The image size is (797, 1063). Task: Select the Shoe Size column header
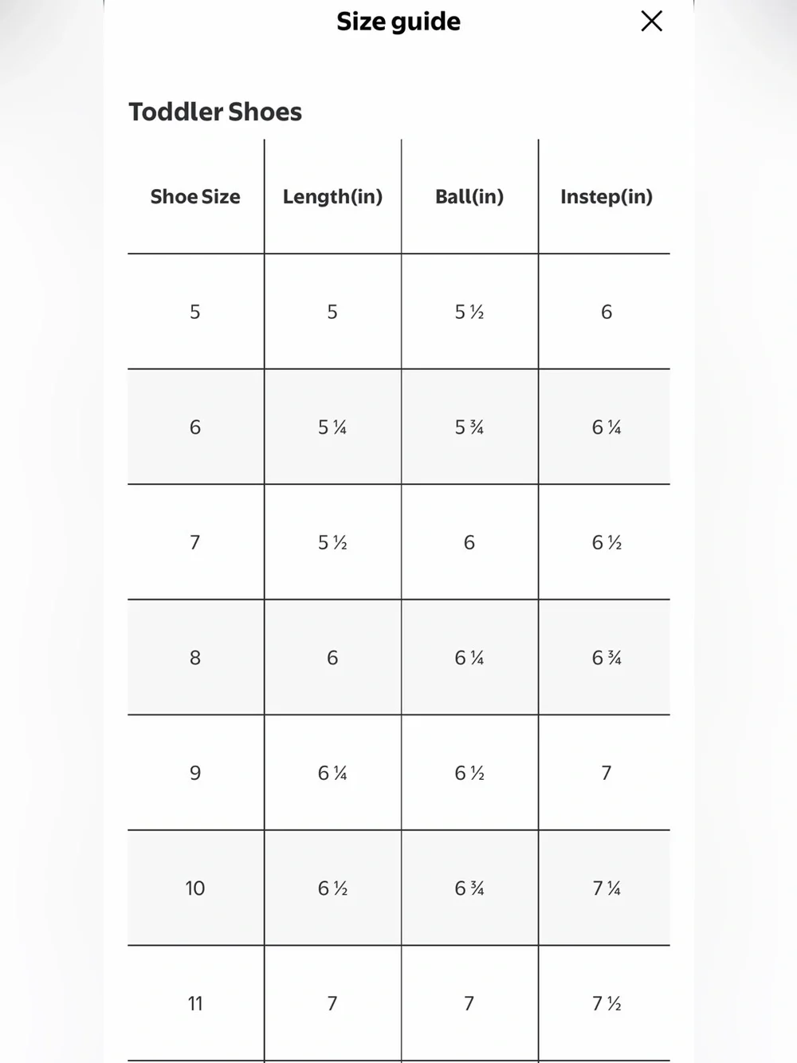(195, 197)
